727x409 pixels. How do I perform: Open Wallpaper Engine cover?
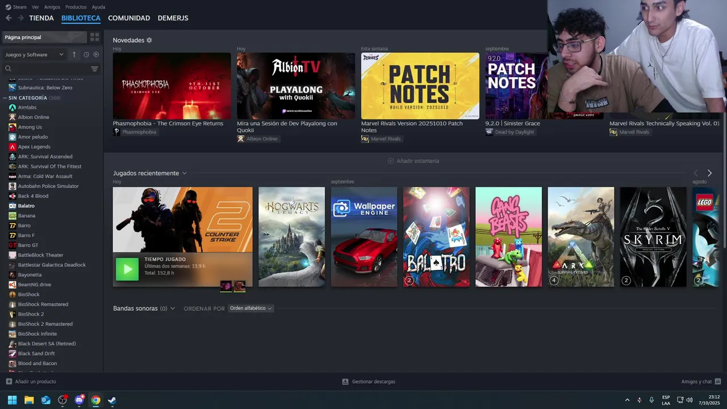pos(364,237)
